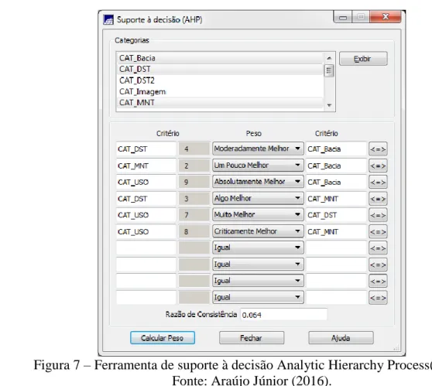Swap criteria in the CAT_MNT vs CAT_Bacia row
This screenshot has height=386, width=432.
pyautogui.click(x=378, y=166)
